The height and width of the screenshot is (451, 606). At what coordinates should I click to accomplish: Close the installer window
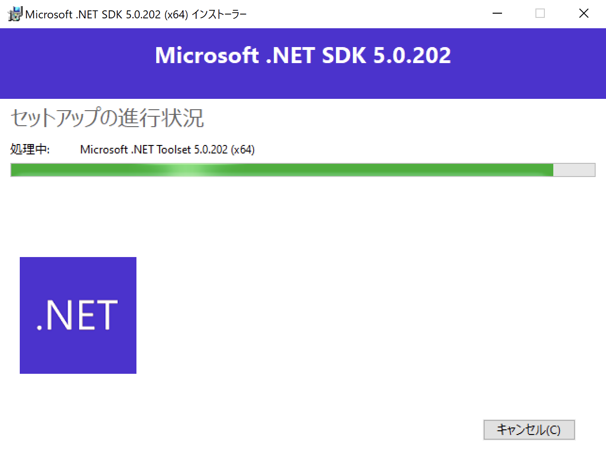pos(584,14)
